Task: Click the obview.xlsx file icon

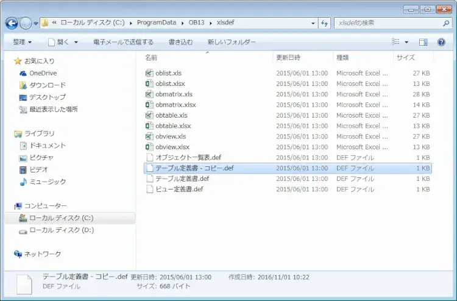Action: [149, 147]
